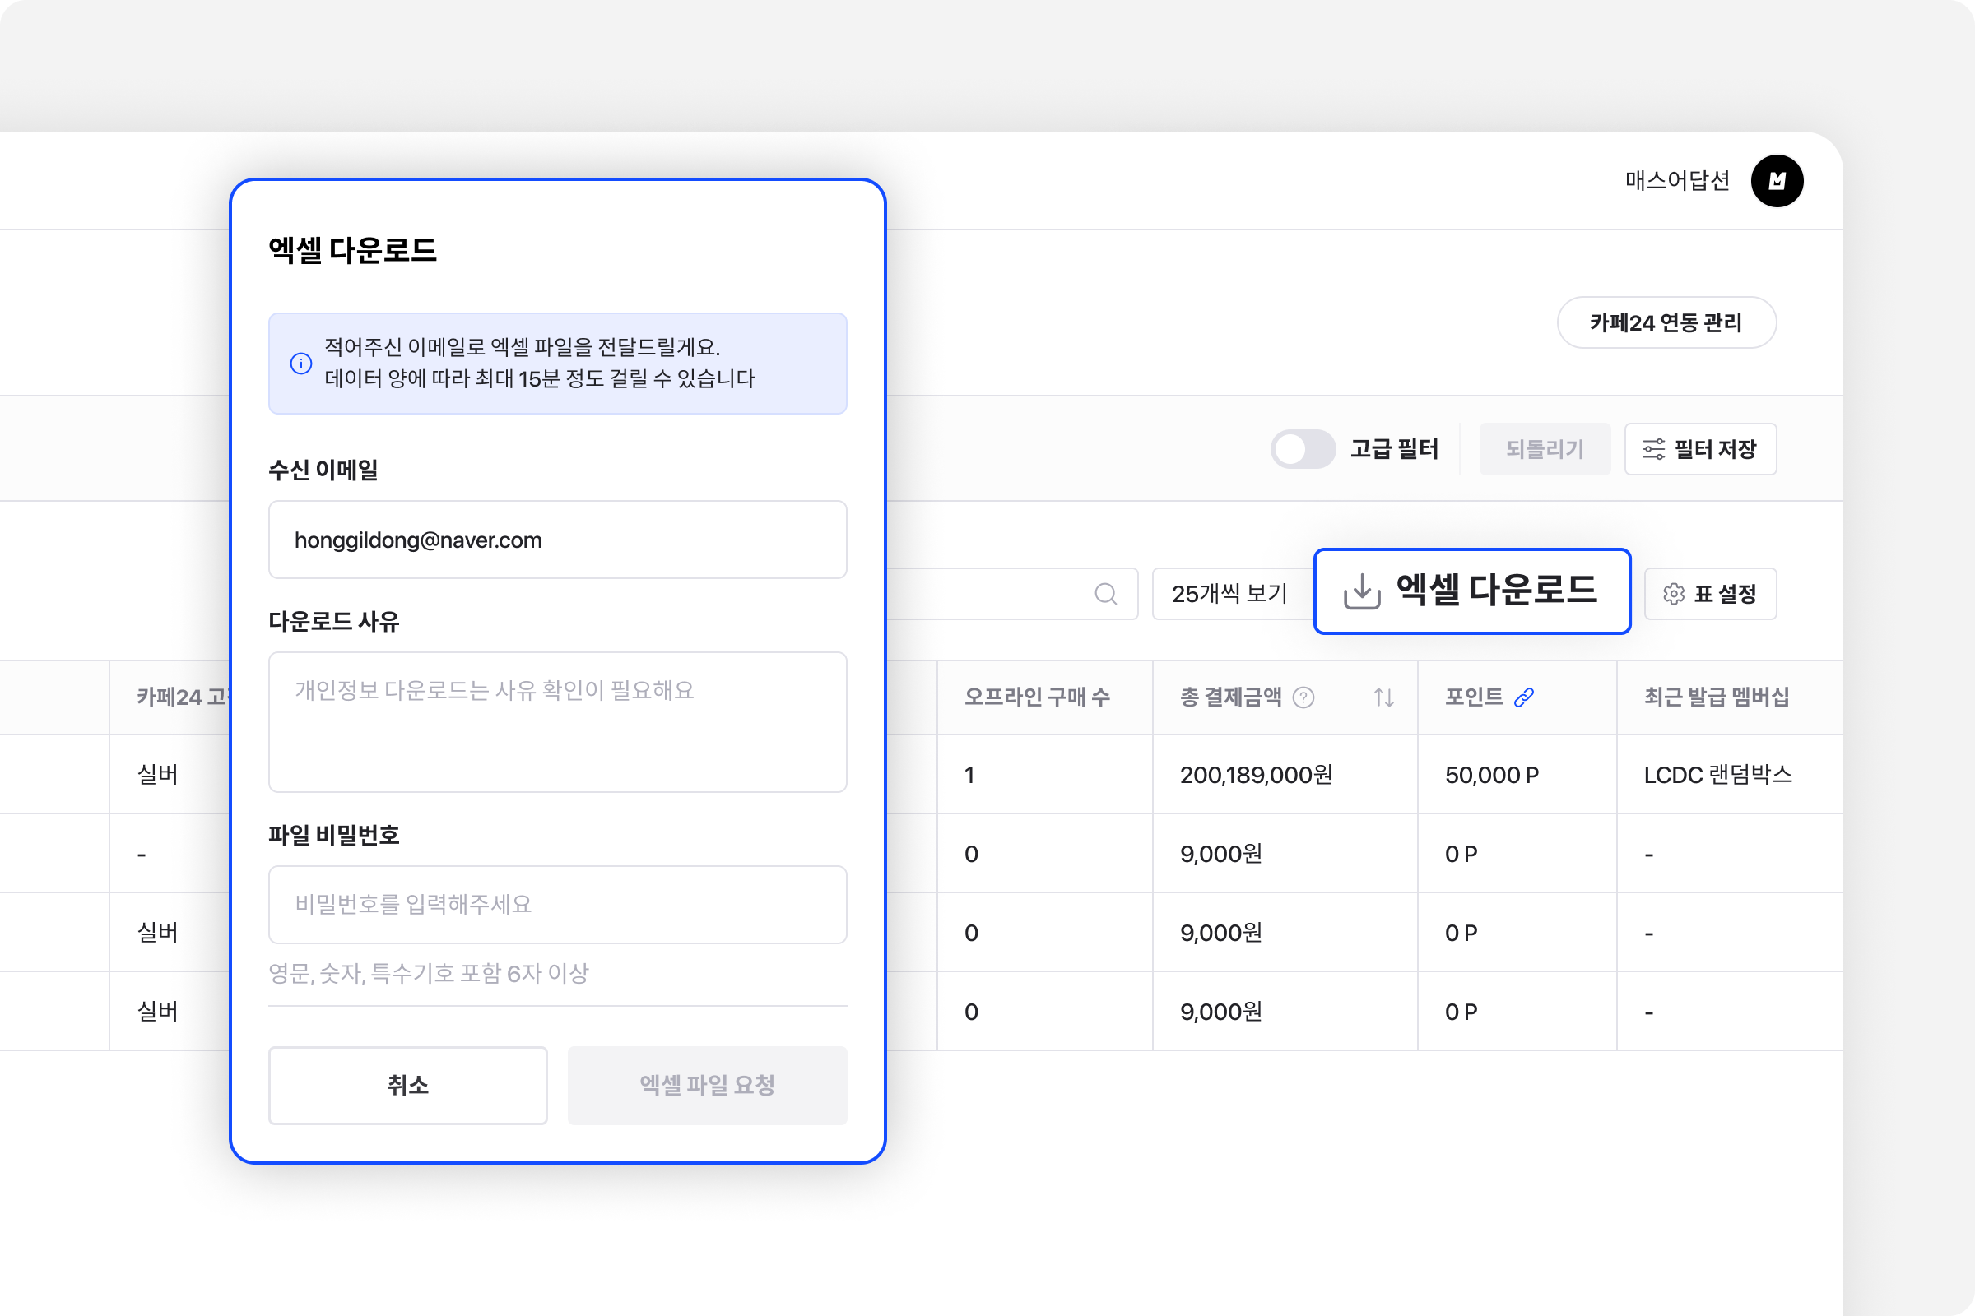Click the 50,000 P cell

point(1517,775)
